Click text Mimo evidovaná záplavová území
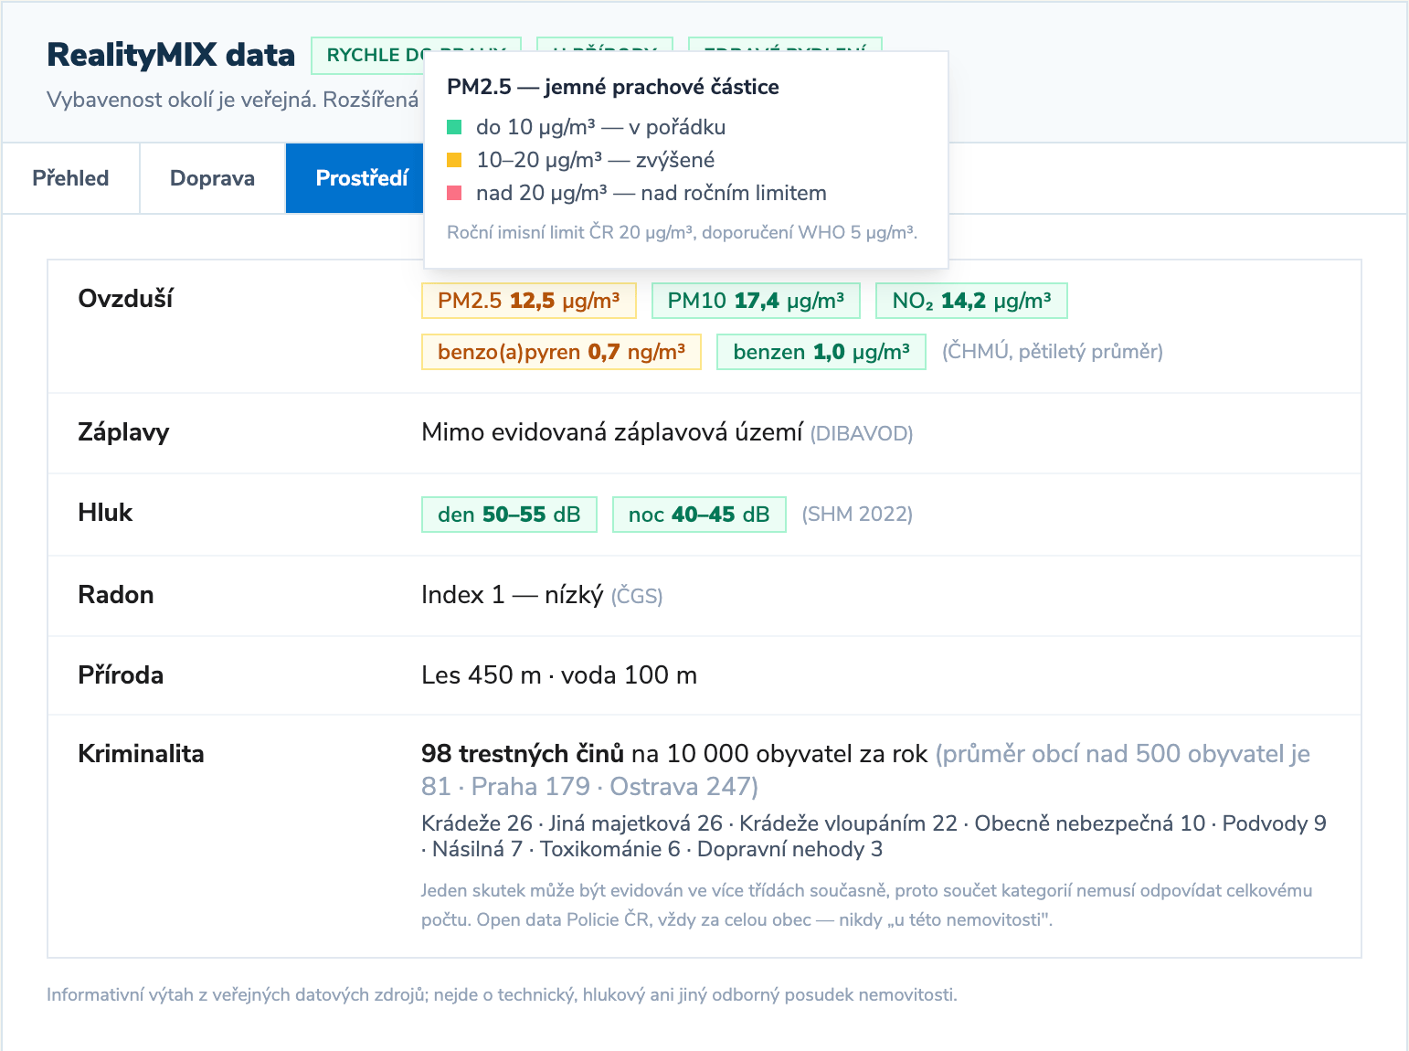This screenshot has height=1051, width=1409. point(612,432)
